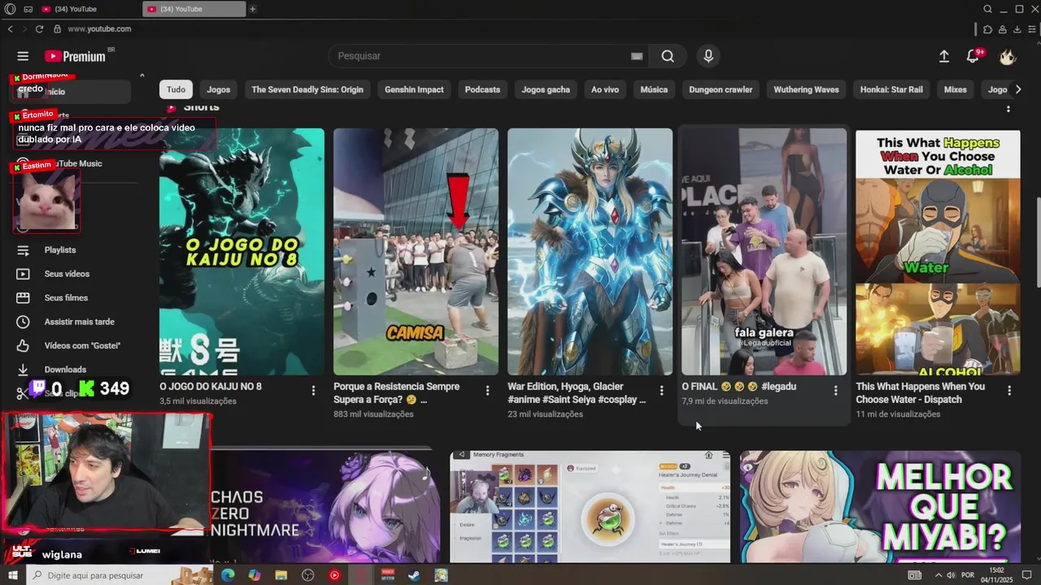Open the Windows Start button
The height and width of the screenshot is (585, 1041).
[13, 575]
